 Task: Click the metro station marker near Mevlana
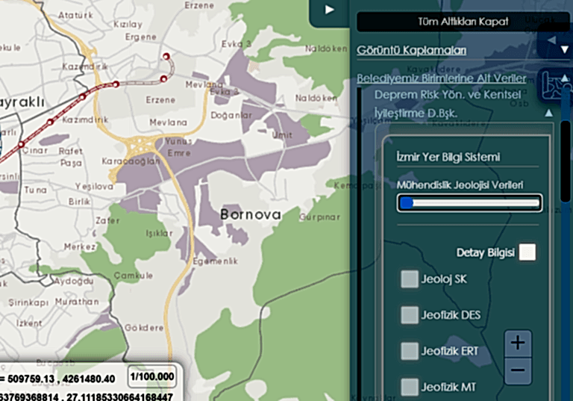click(x=163, y=79)
